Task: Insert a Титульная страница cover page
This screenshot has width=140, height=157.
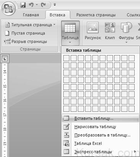Action: tap(30, 25)
